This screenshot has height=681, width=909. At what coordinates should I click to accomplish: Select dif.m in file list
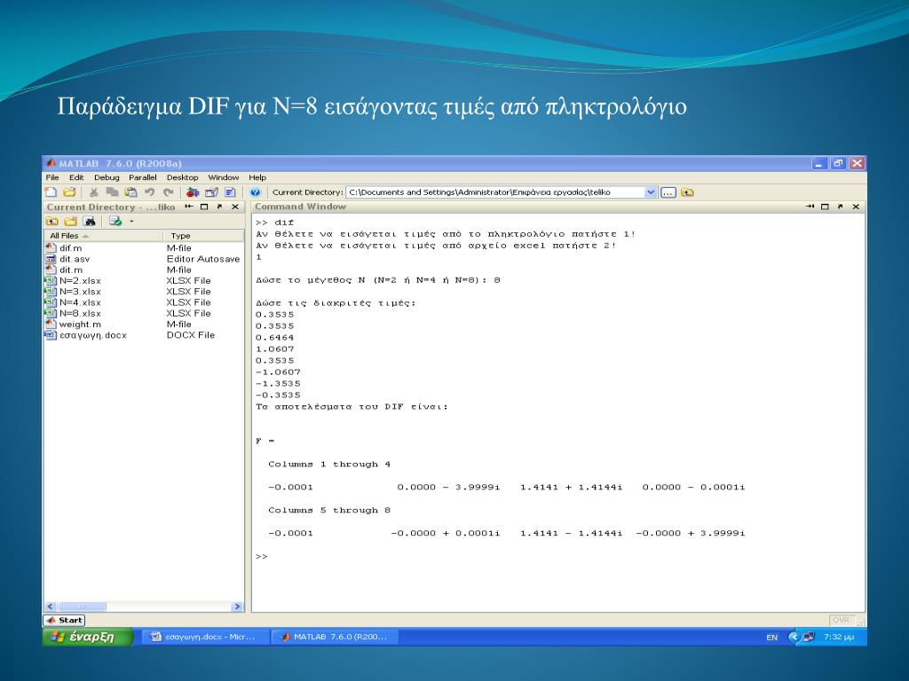point(71,248)
